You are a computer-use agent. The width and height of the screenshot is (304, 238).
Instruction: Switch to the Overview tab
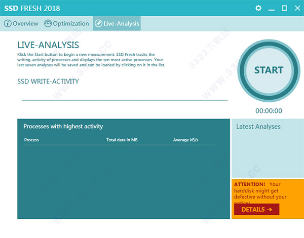click(x=21, y=23)
